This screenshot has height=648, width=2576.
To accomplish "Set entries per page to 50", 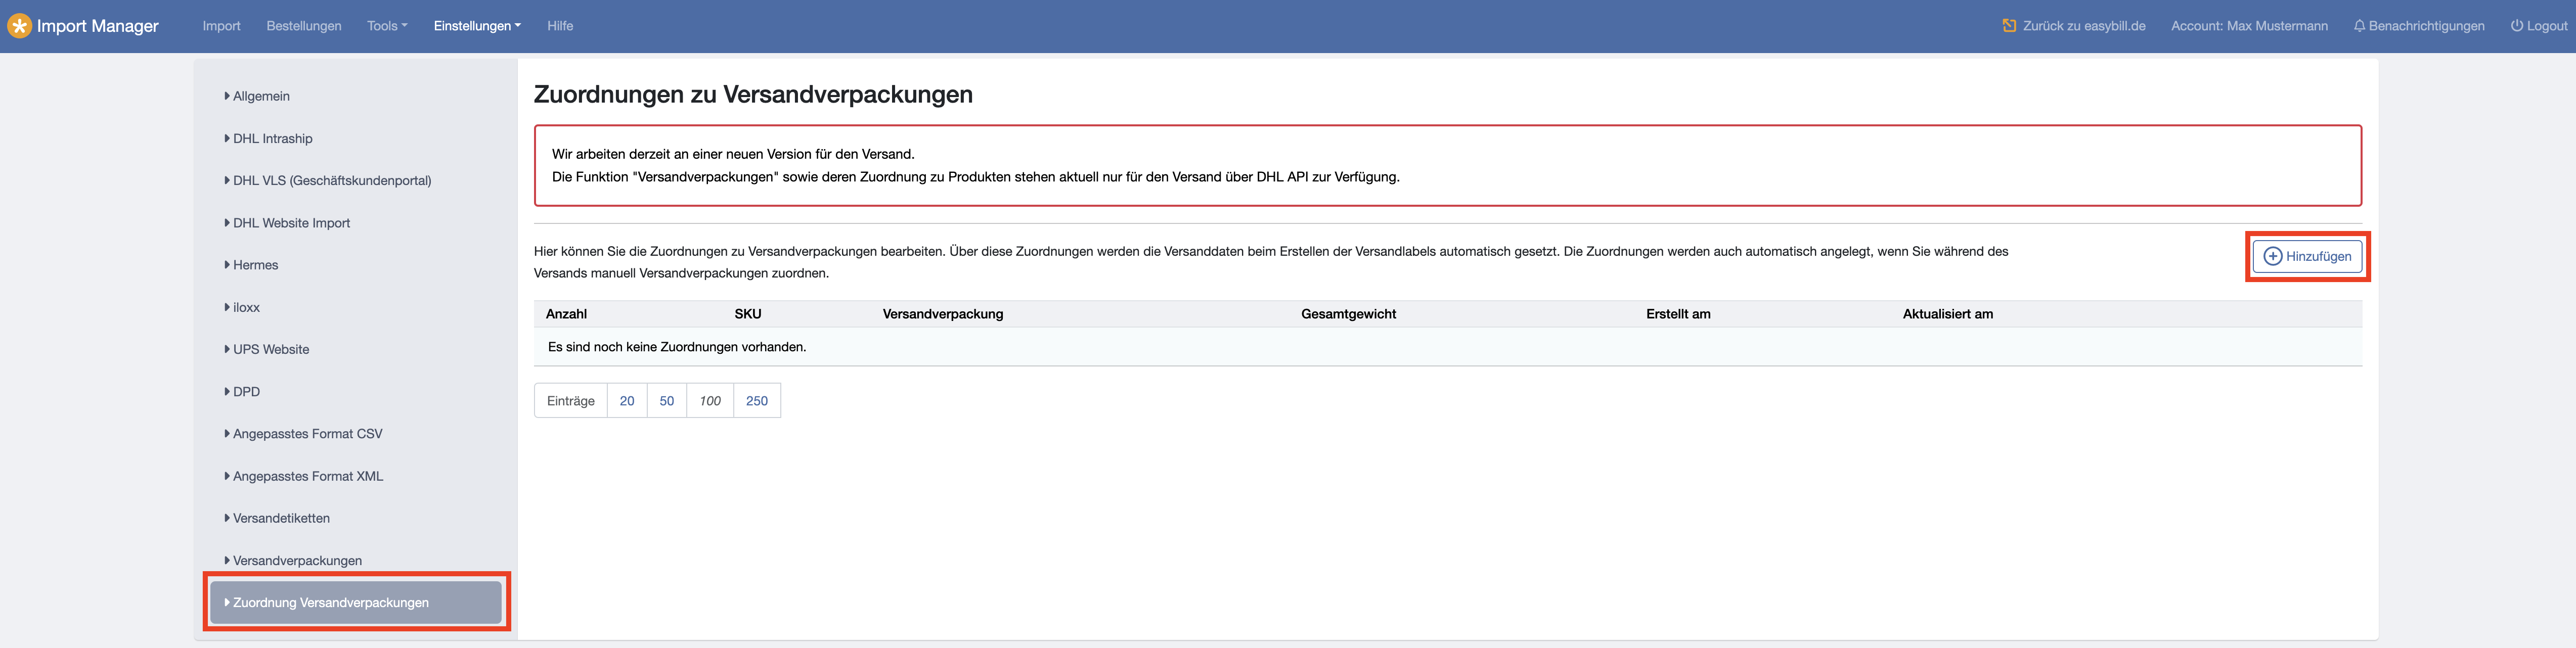I will (x=667, y=401).
